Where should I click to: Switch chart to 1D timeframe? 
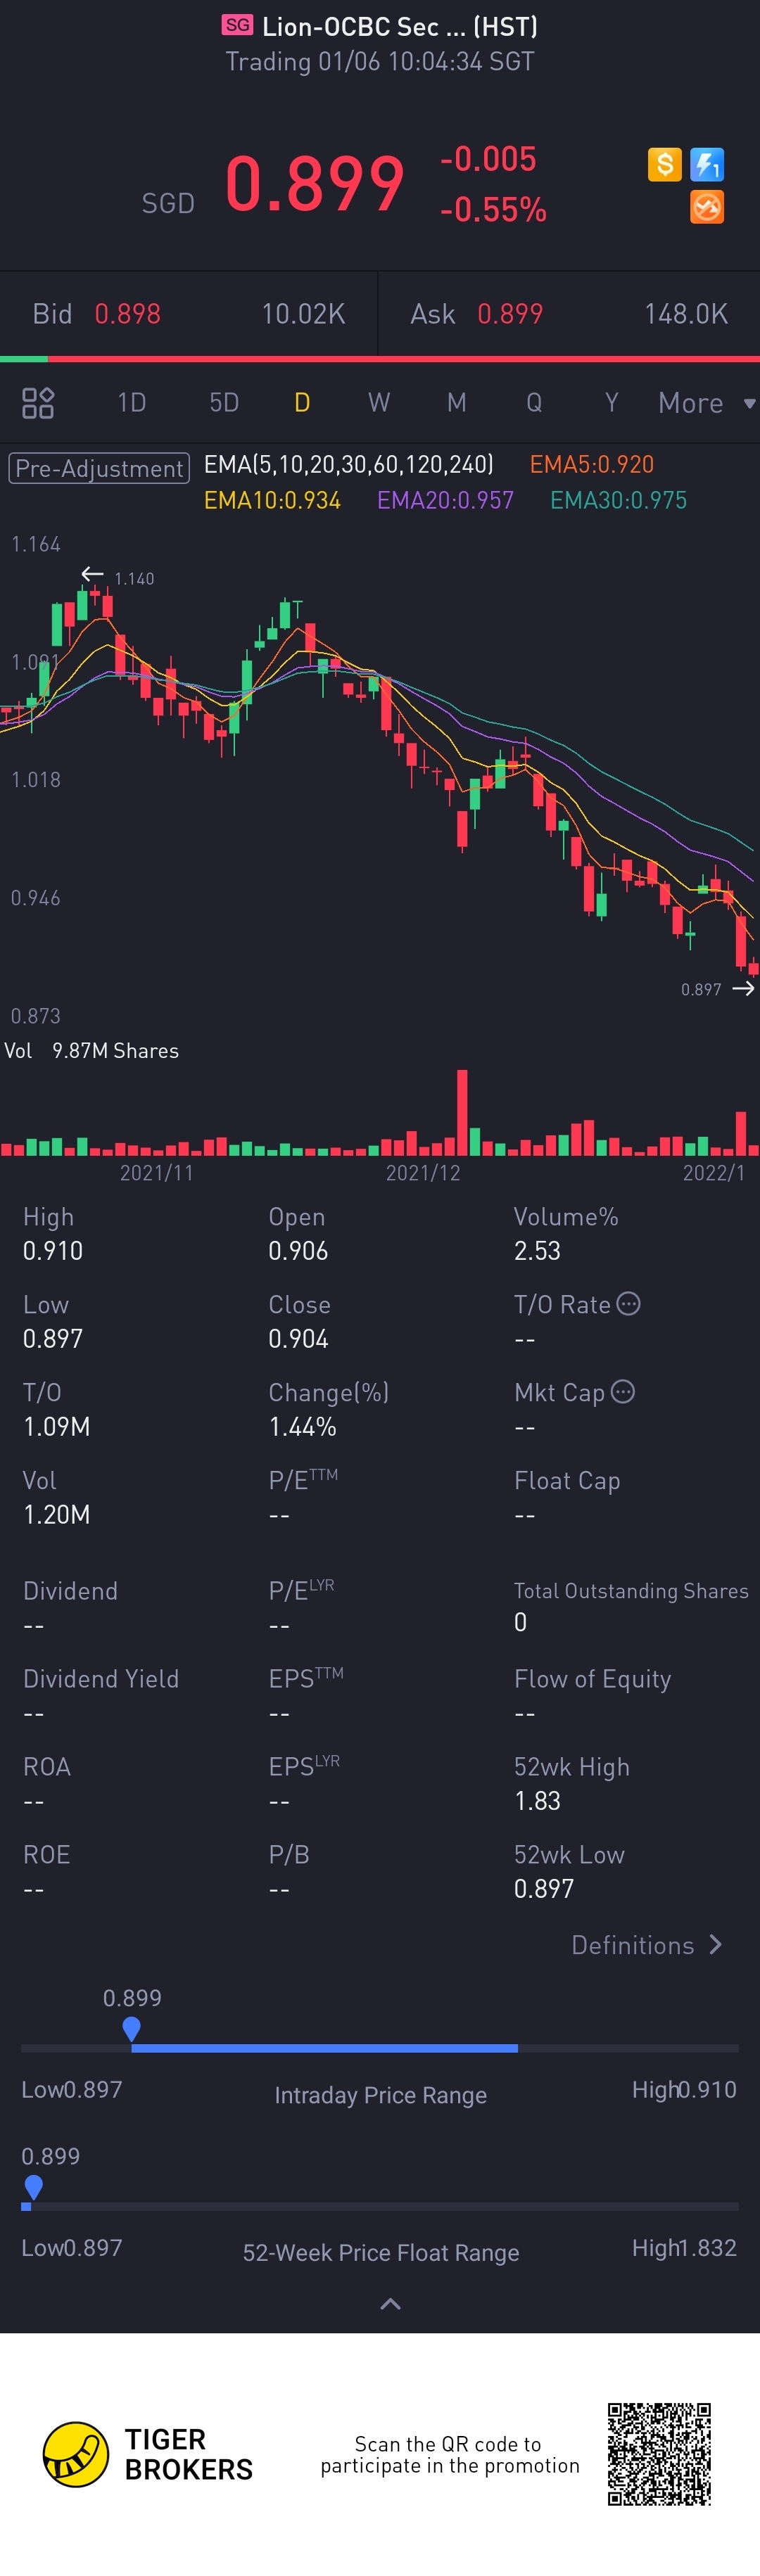(132, 403)
